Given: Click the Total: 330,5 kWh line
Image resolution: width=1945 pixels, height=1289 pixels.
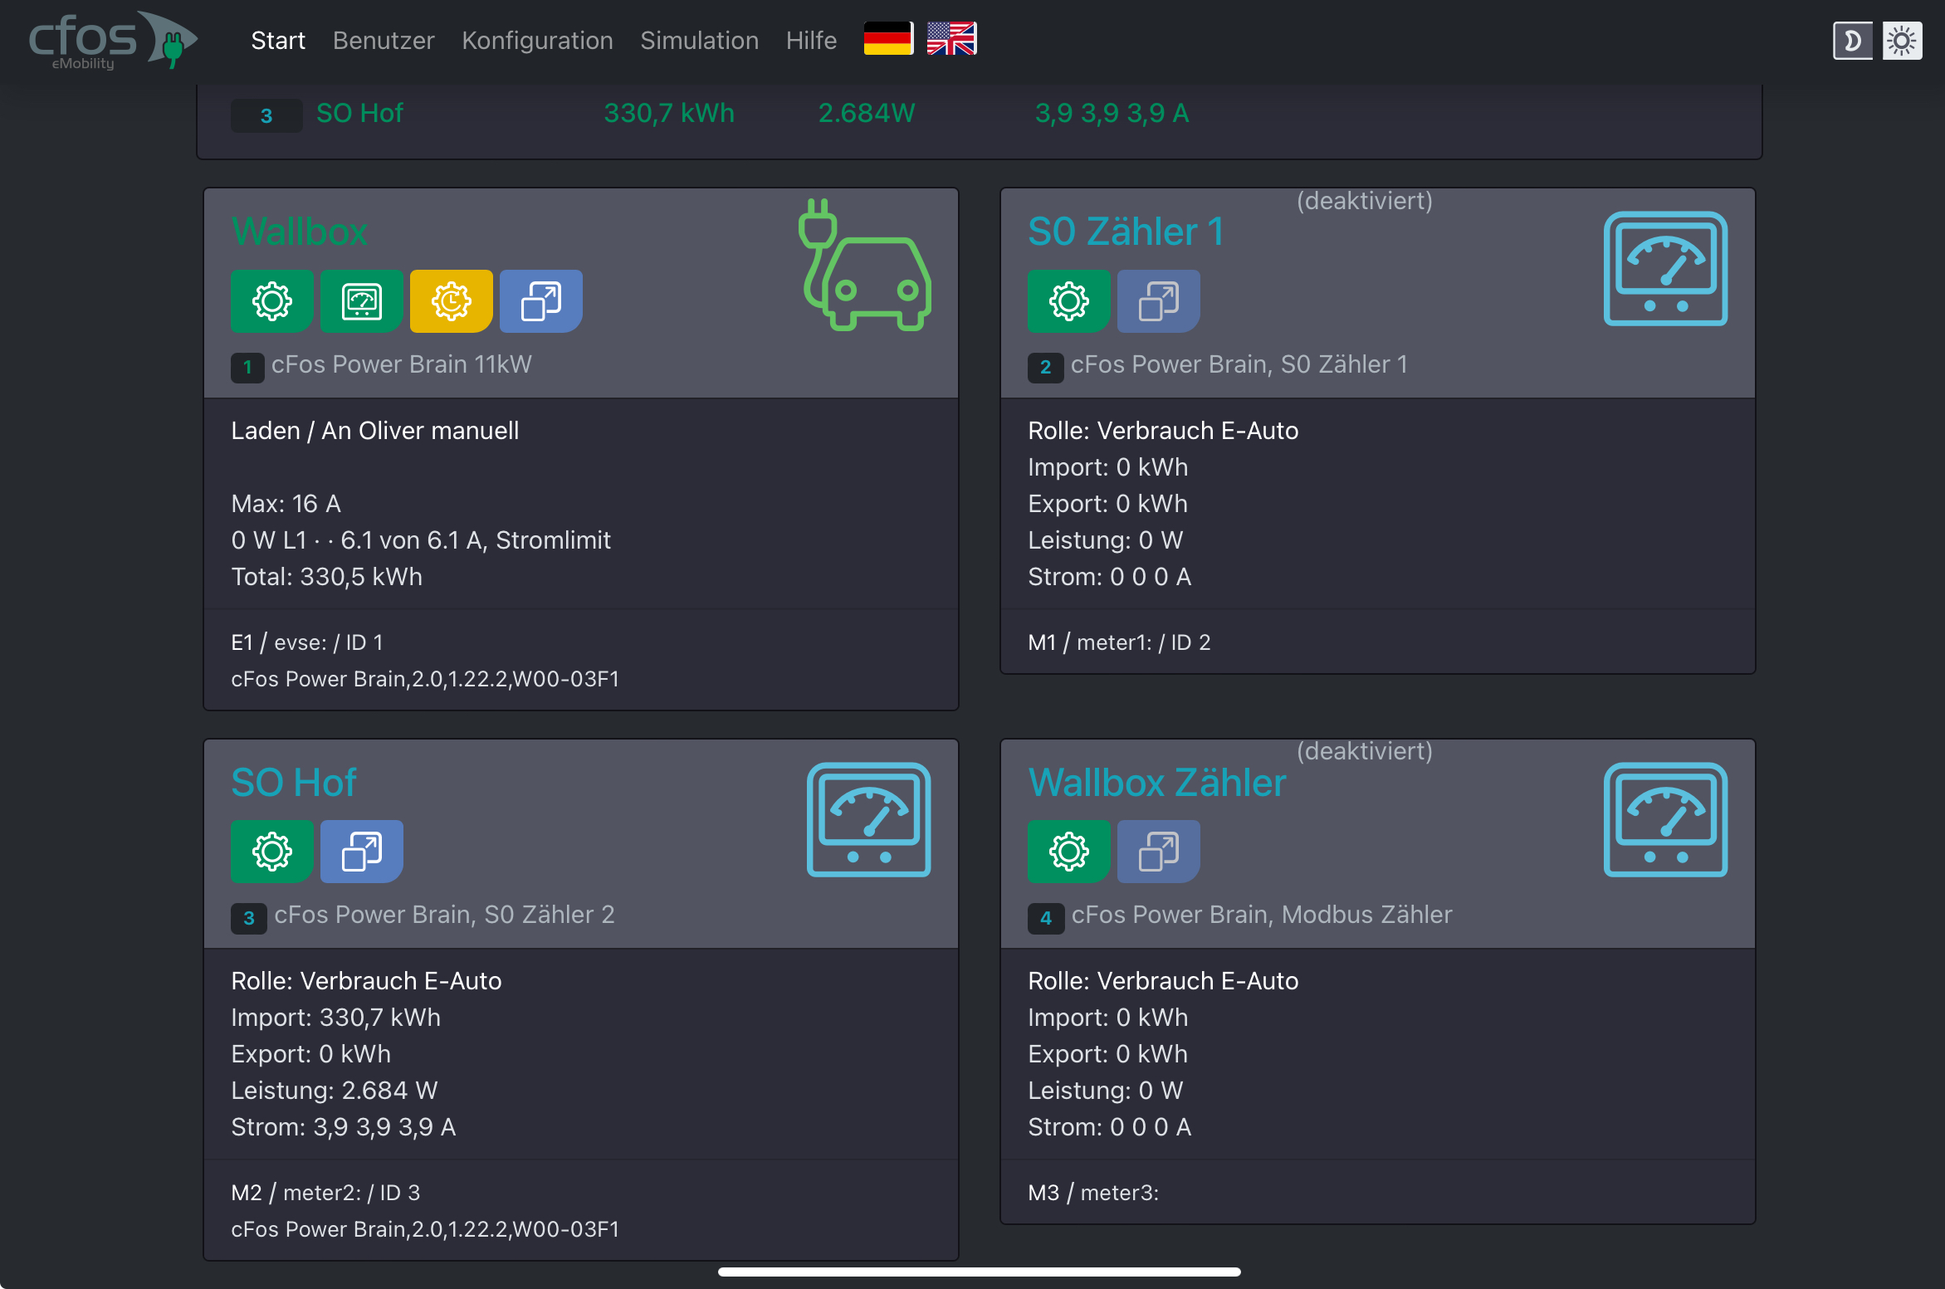Looking at the screenshot, I should pyautogui.click(x=326, y=577).
